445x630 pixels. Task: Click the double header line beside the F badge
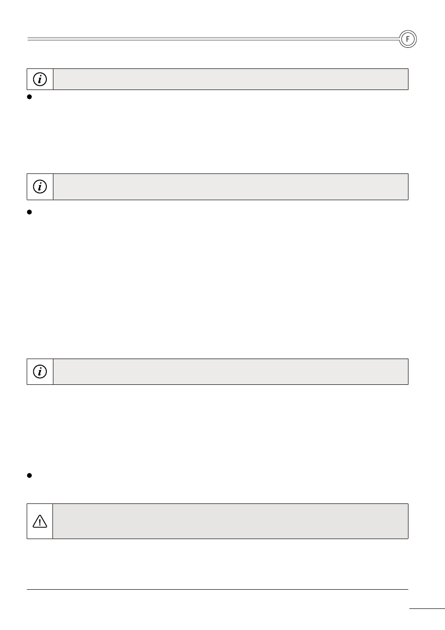tap(213, 39)
